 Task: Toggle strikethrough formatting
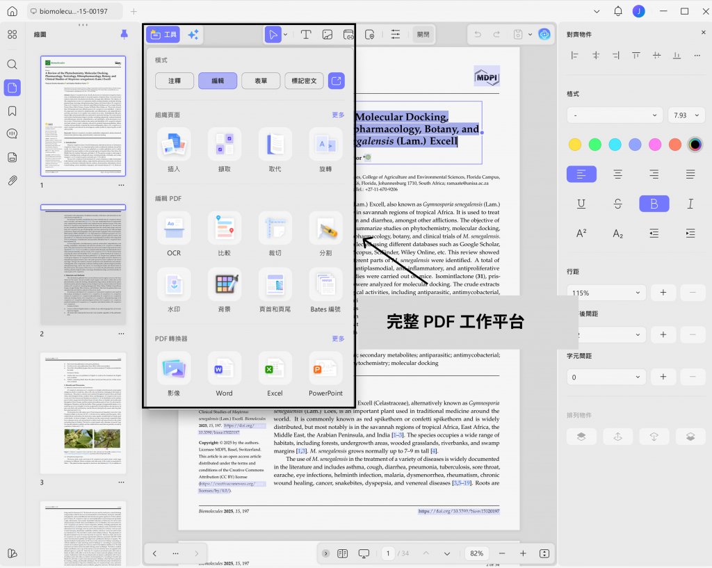[617, 204]
